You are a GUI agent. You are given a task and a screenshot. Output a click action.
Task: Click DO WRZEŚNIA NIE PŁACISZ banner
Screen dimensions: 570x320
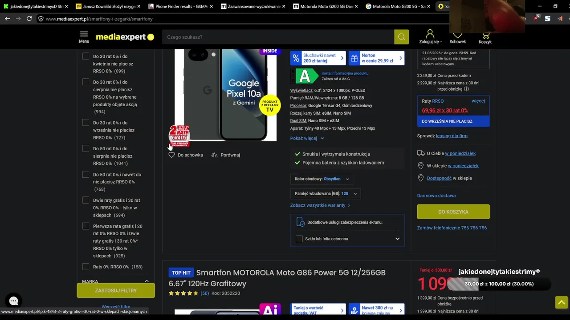(453, 121)
